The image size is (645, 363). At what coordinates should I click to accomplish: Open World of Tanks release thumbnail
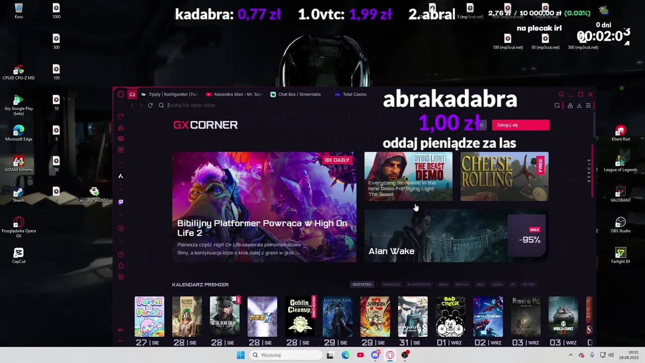click(x=563, y=317)
